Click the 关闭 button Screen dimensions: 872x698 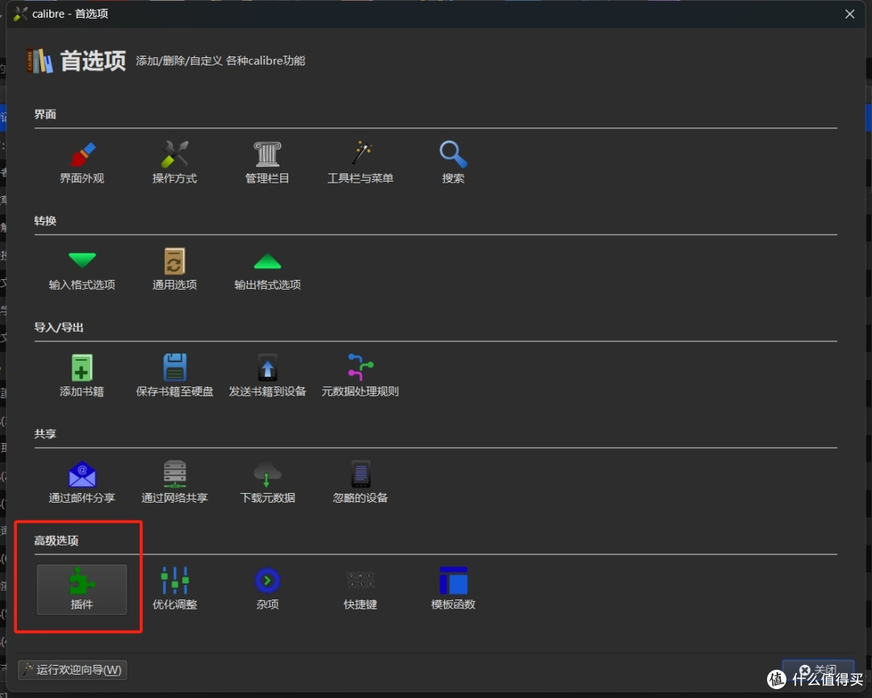pyautogui.click(x=818, y=670)
